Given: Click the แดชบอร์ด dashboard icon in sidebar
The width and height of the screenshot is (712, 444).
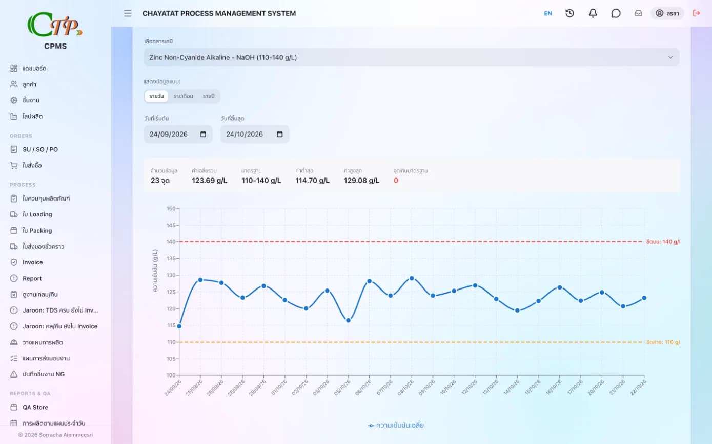Looking at the screenshot, I should point(14,68).
